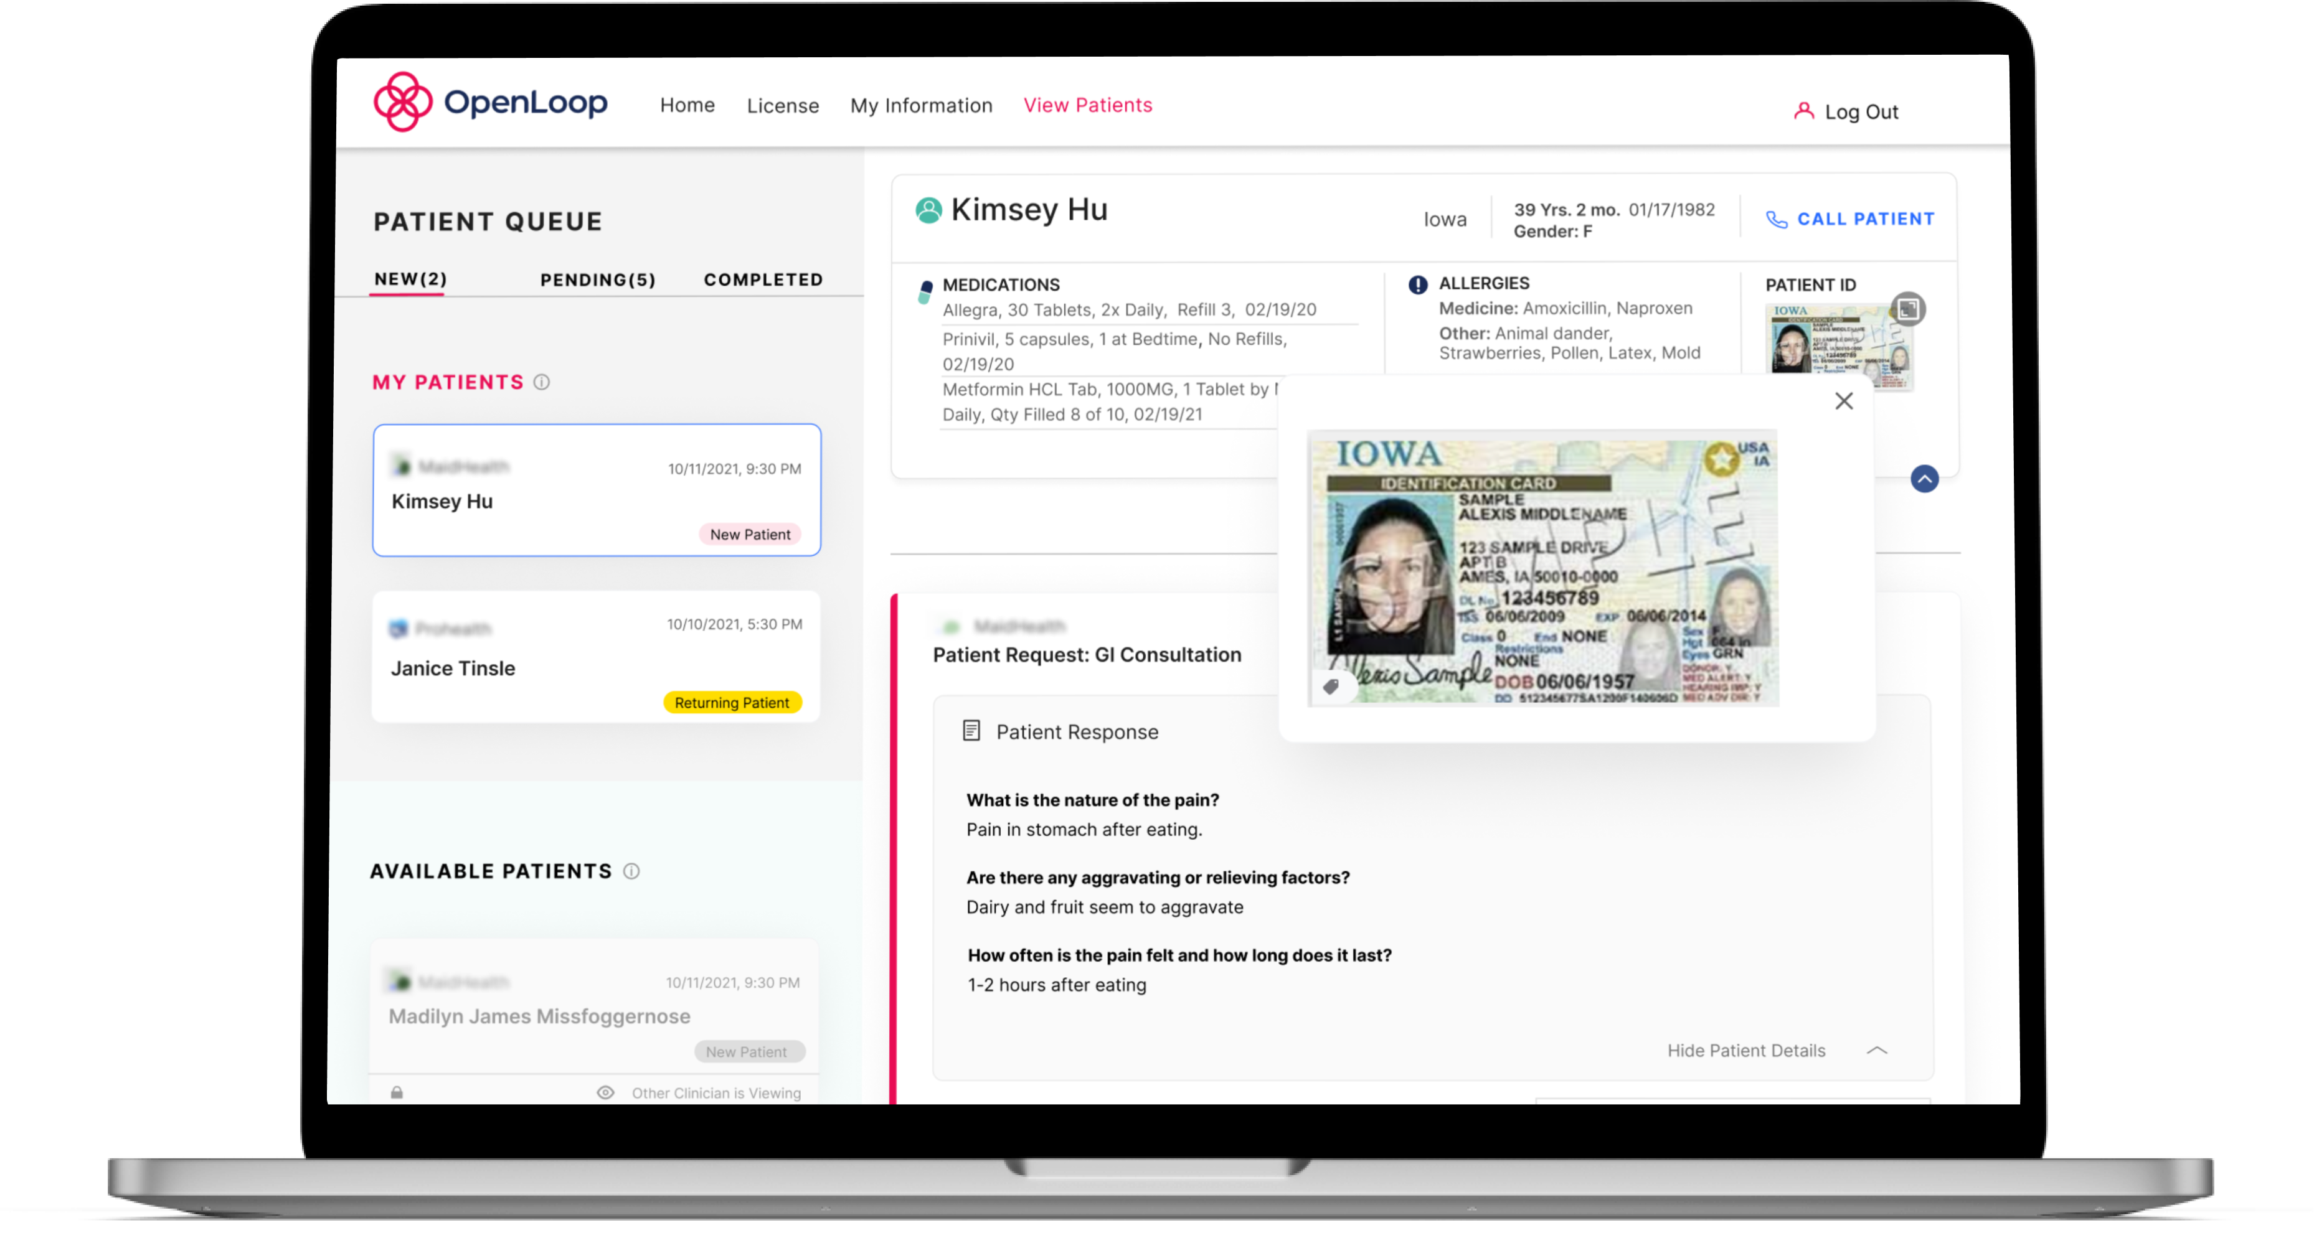This screenshot has height=1238, width=2314.
Task: Go to the License page
Action: (x=782, y=105)
